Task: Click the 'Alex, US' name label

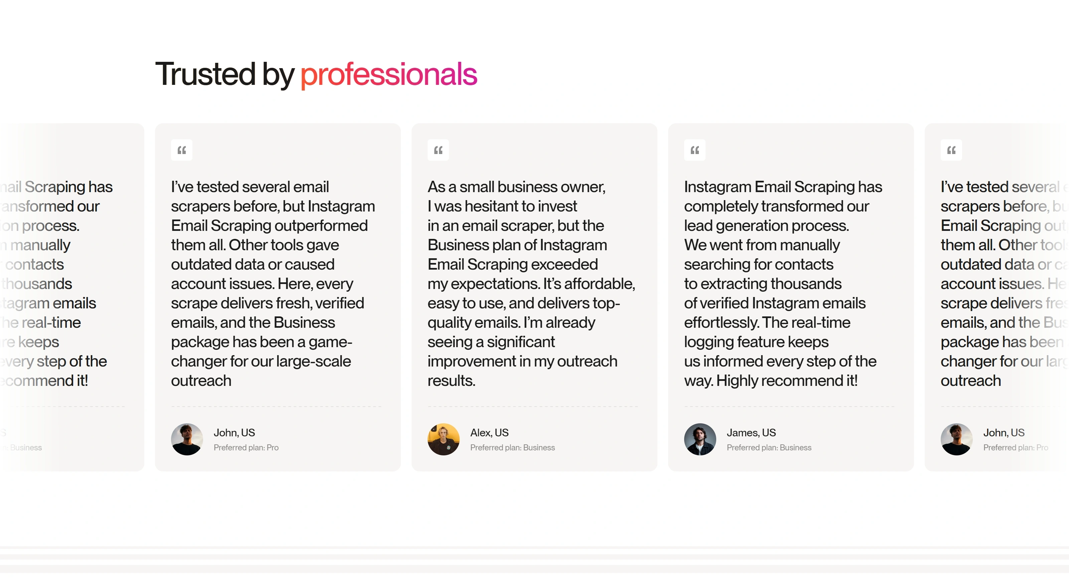Action: pos(489,432)
